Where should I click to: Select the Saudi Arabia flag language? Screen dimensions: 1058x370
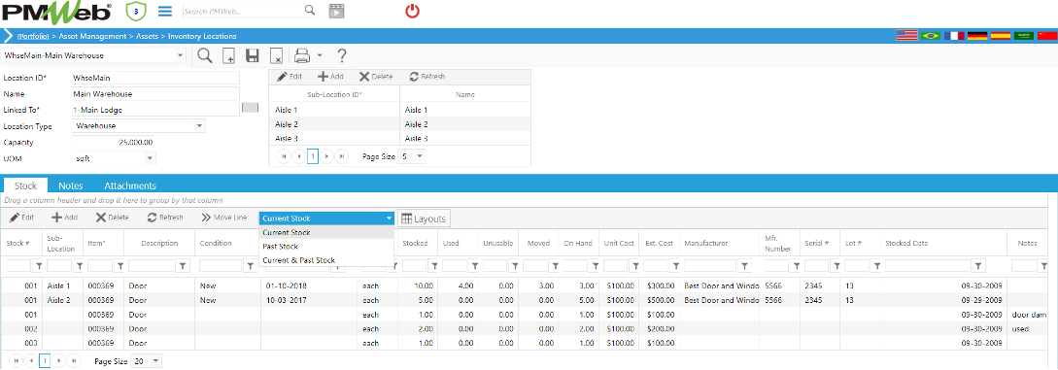click(1024, 36)
